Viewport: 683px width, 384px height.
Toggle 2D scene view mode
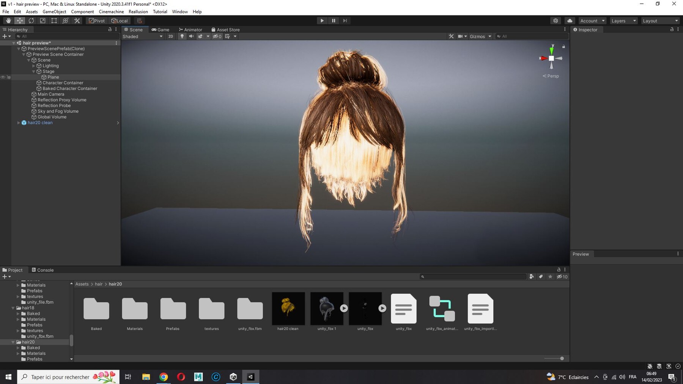(x=171, y=36)
